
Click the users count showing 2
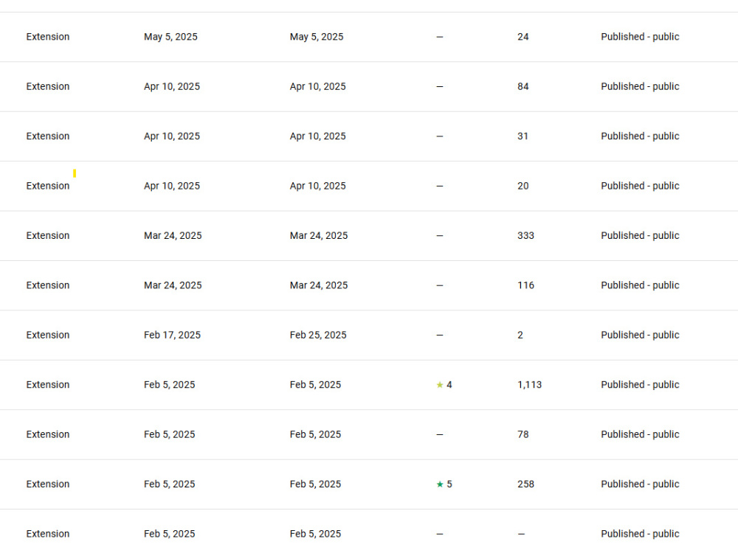click(x=520, y=335)
